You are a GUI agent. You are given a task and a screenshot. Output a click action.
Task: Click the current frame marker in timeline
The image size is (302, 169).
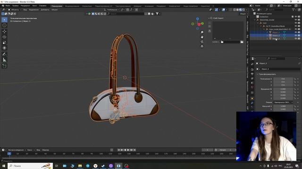point(9,154)
